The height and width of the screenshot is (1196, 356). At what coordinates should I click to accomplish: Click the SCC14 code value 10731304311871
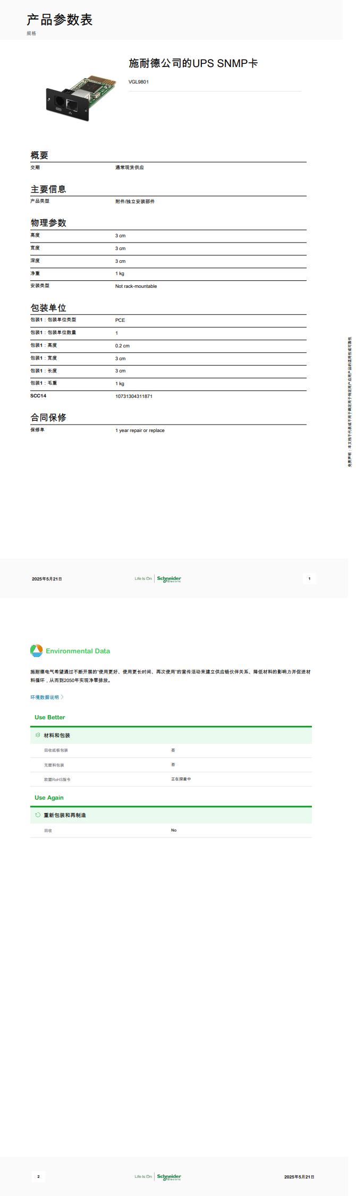tap(134, 396)
